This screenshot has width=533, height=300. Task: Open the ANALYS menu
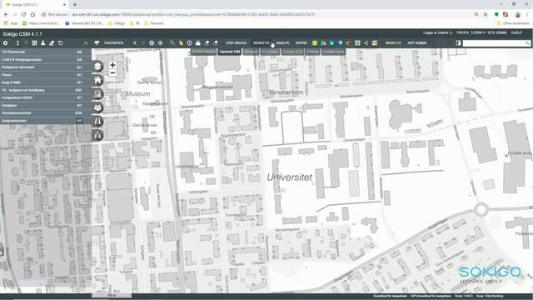pyautogui.click(x=282, y=43)
